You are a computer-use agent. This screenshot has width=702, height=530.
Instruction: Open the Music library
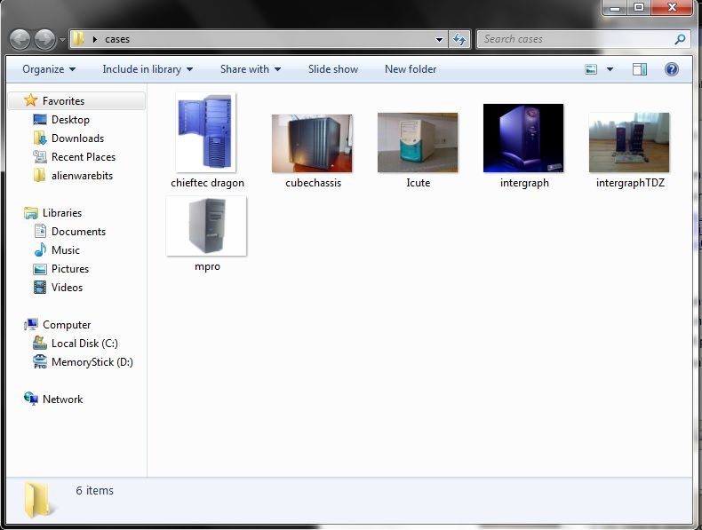pyautogui.click(x=66, y=250)
